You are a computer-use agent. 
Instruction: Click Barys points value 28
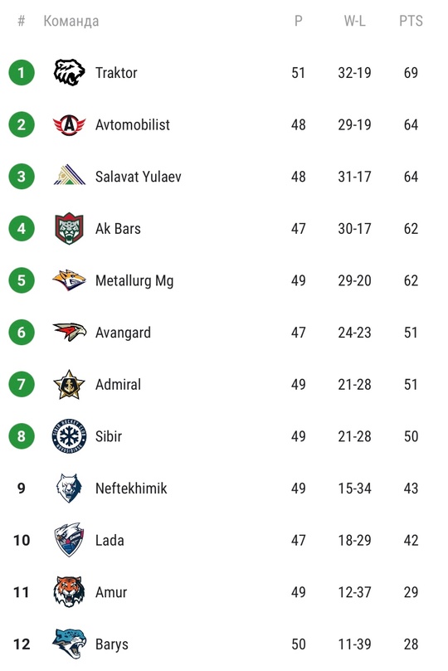pos(411,644)
